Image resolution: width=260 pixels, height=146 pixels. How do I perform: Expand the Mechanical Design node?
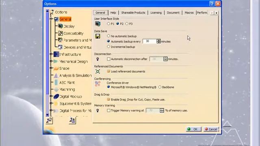click(51, 61)
